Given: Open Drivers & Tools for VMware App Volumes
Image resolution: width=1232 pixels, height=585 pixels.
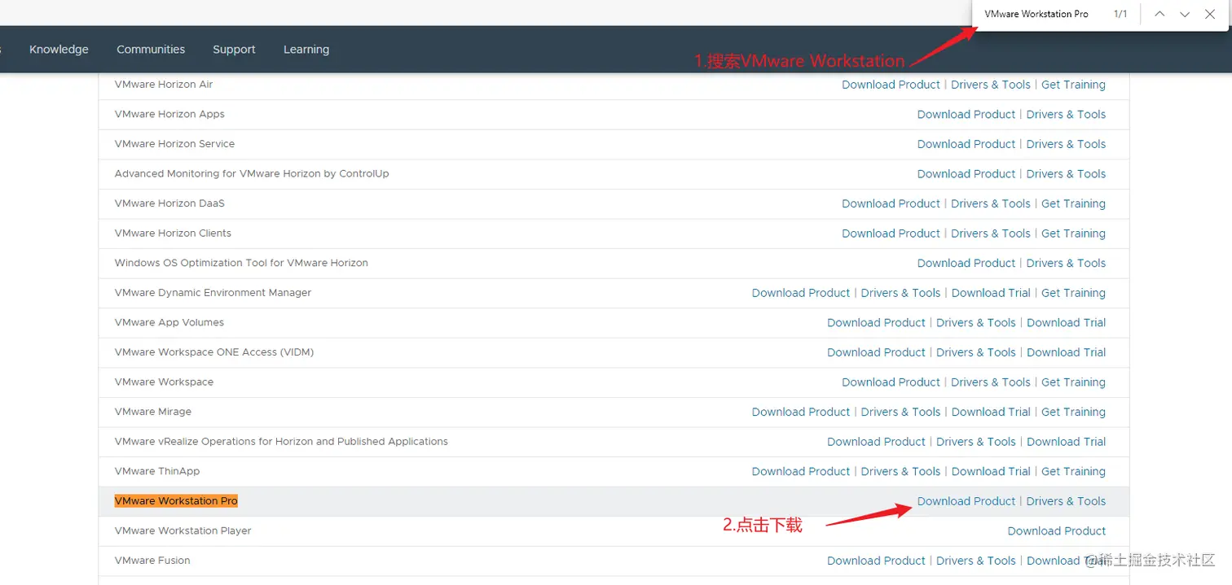Looking at the screenshot, I should pyautogui.click(x=976, y=323).
